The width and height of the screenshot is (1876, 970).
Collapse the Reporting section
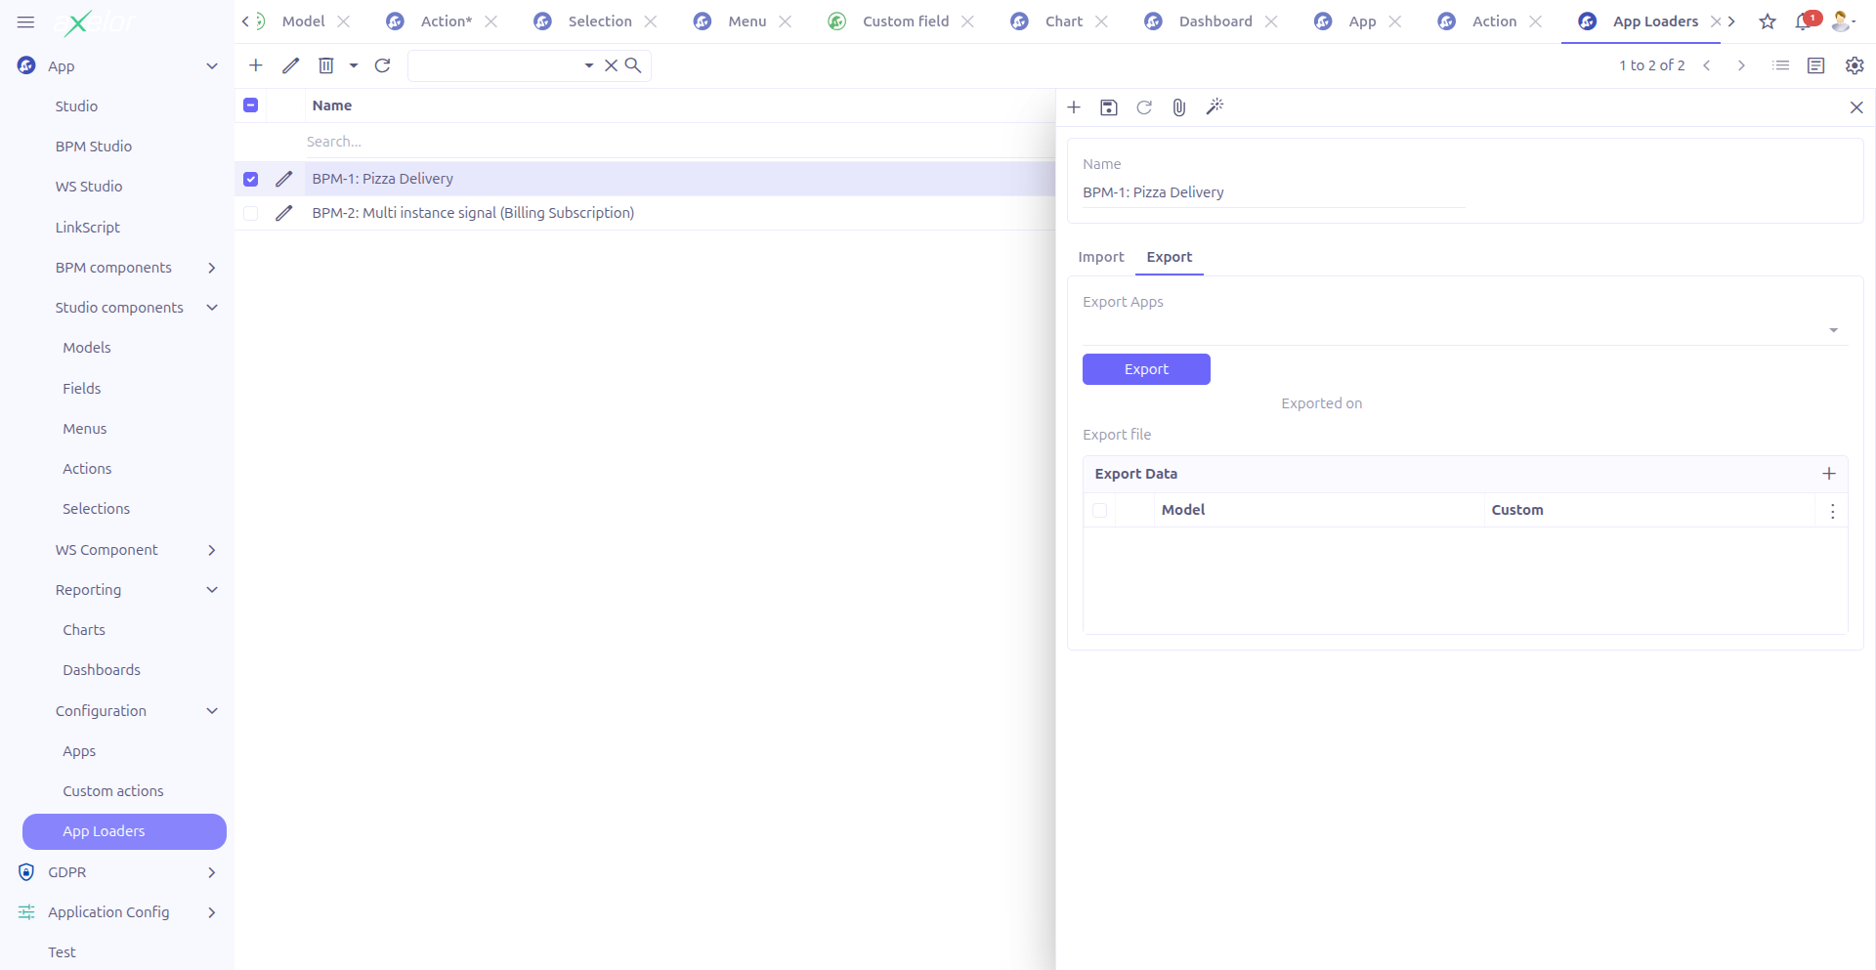click(212, 590)
